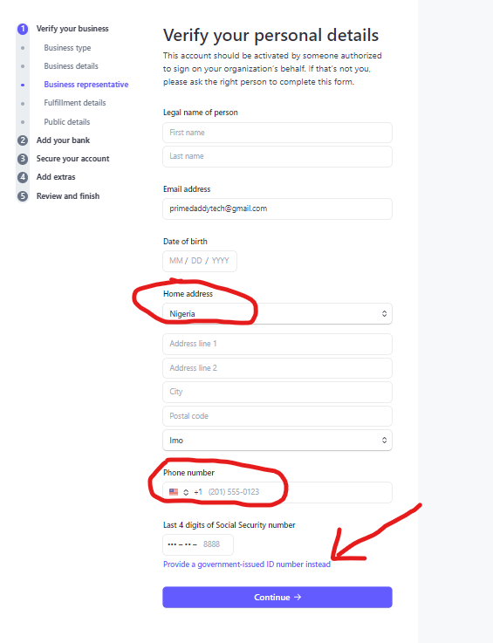Click the Continue button

pyautogui.click(x=277, y=597)
